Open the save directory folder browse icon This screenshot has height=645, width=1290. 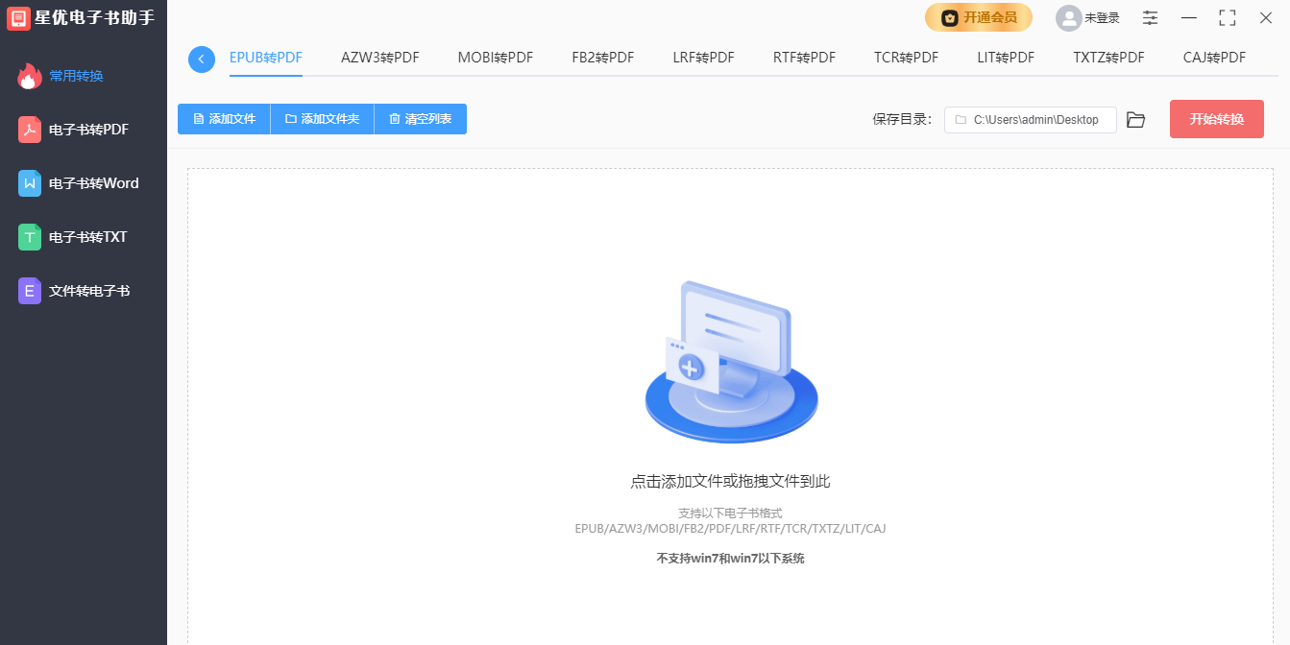pos(1136,120)
